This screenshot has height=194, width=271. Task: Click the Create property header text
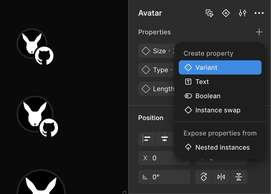coord(208,53)
